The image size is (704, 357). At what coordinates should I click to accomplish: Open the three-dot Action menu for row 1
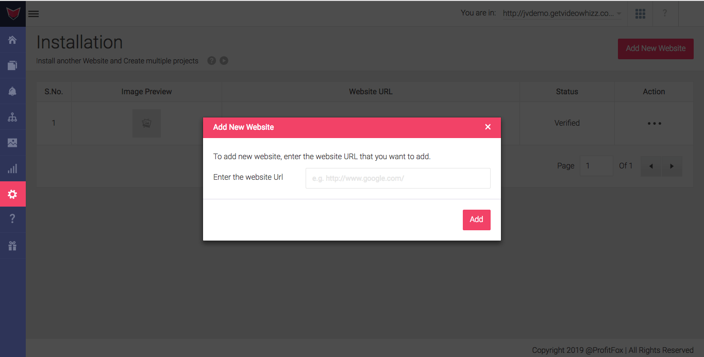pos(654,123)
